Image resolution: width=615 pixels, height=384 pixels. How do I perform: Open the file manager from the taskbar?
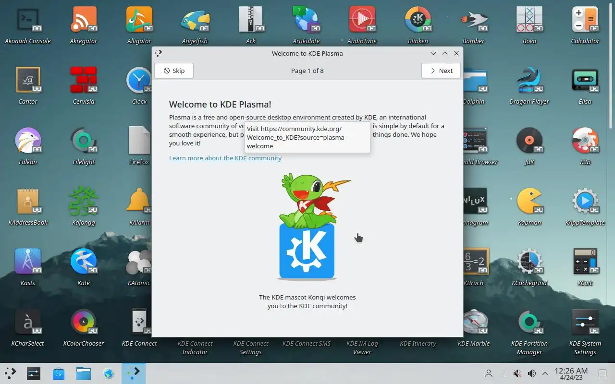coord(84,373)
